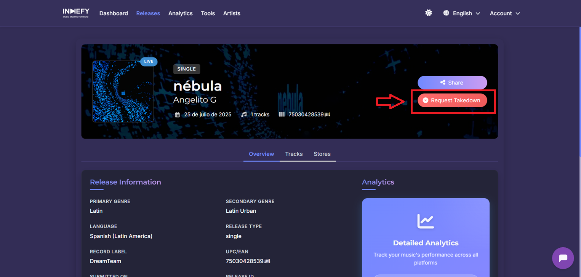Screen dimensions: 581x277
Task: Click the calendar icon beside release date
Action: 177,115
